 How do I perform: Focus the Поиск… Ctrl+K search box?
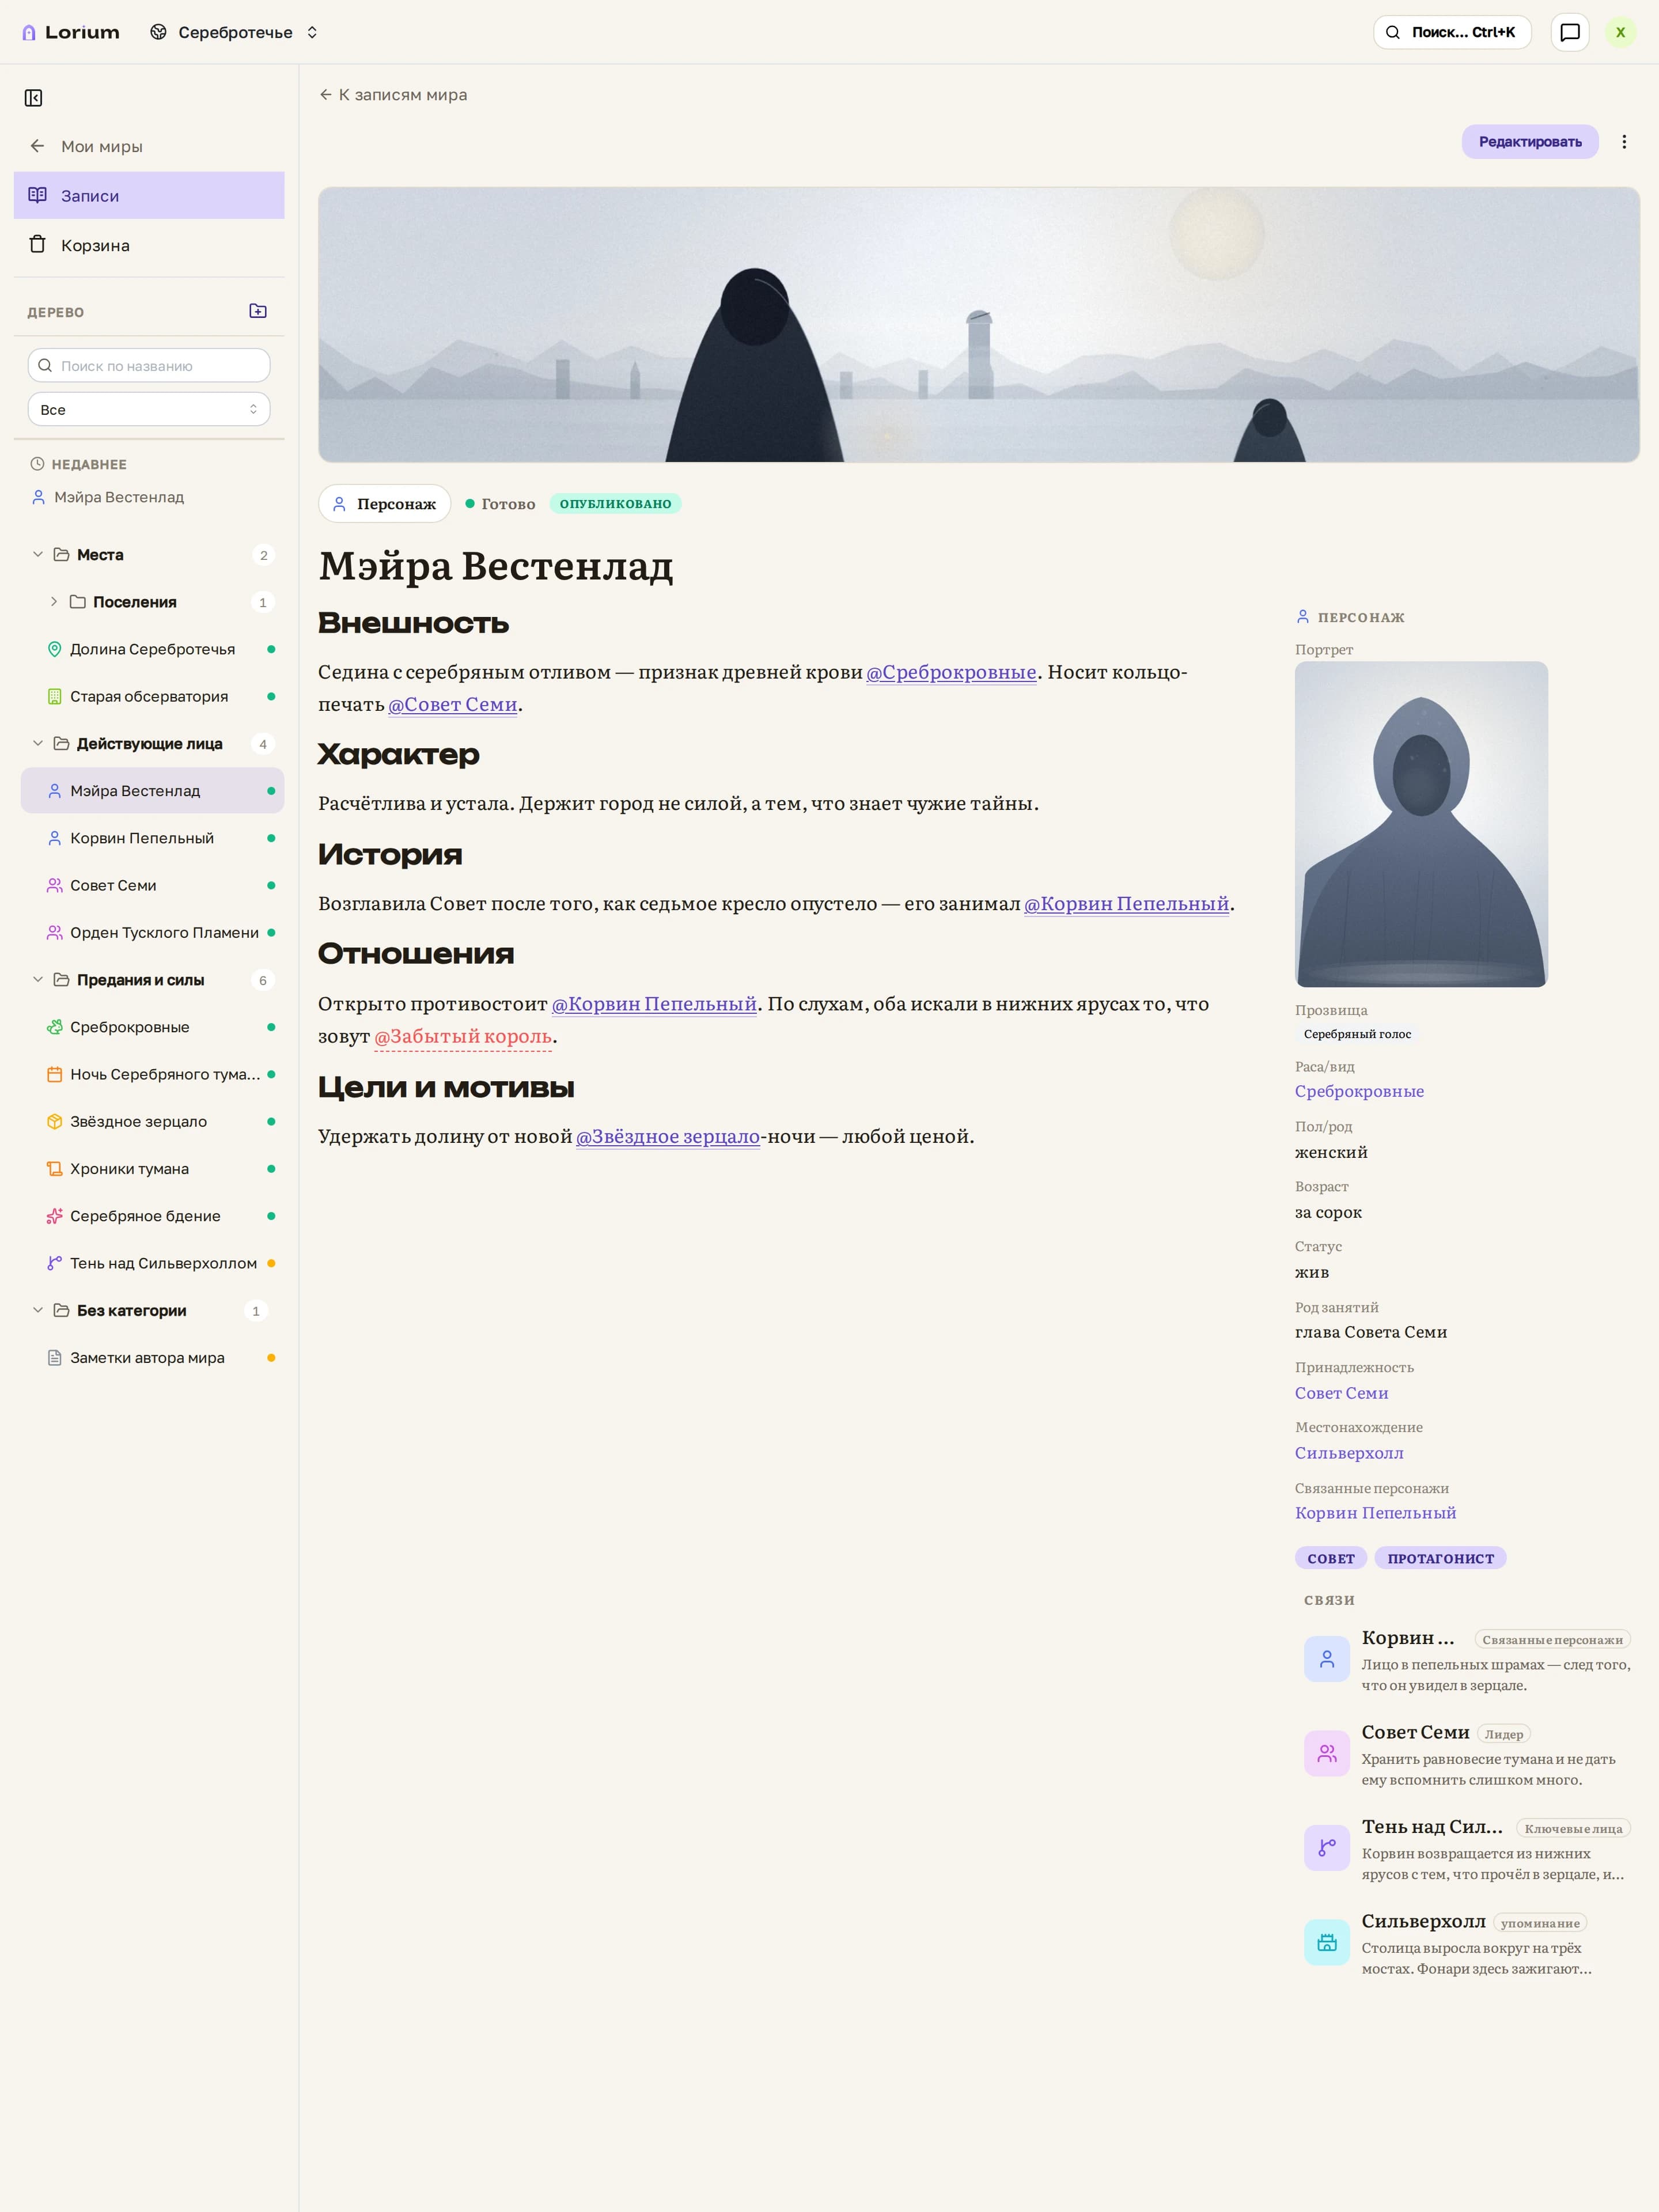[1452, 33]
